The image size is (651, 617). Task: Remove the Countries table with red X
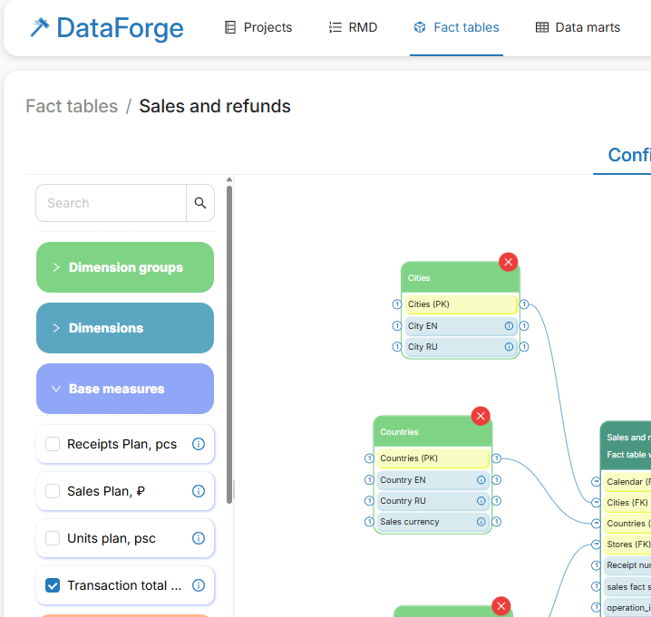[481, 416]
